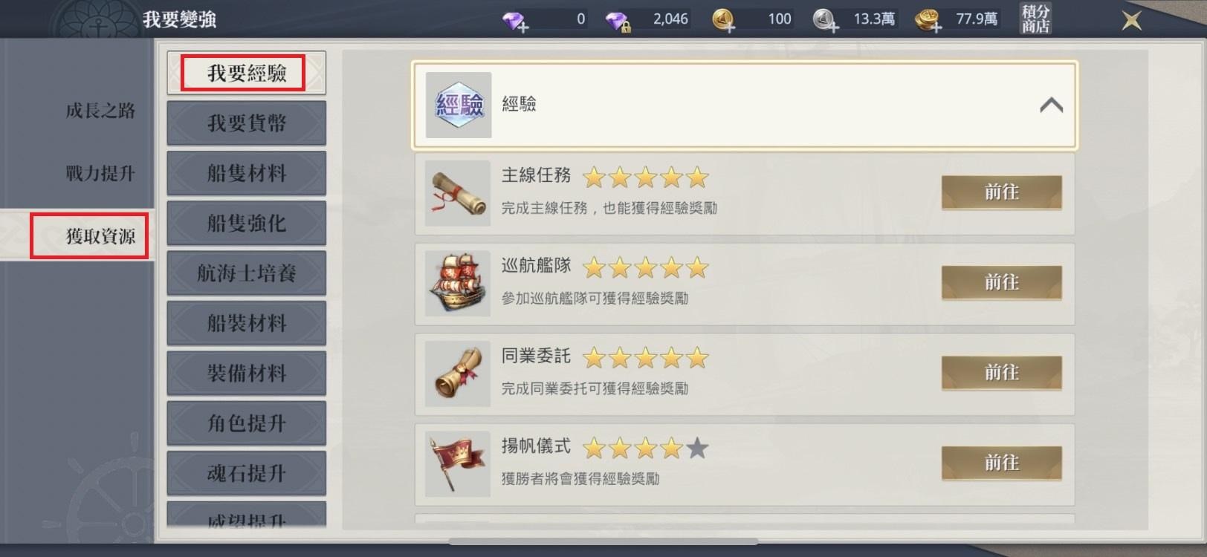Go to 主線任務 via 前往 button
Screen dimensions: 1207x557
coord(1001,192)
